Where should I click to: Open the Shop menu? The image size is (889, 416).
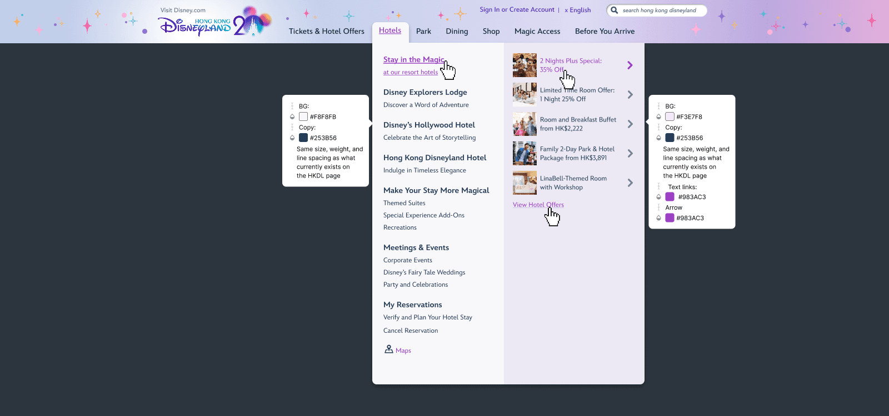coord(491,32)
